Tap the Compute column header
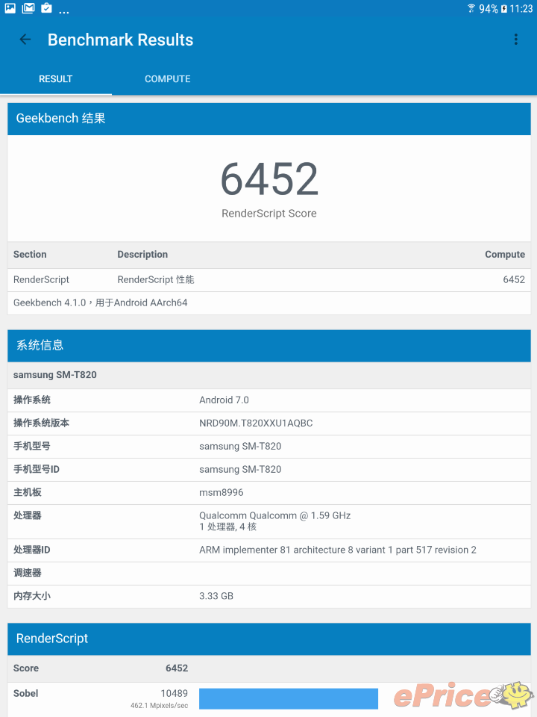Screen dimensions: 537x717 point(505,255)
